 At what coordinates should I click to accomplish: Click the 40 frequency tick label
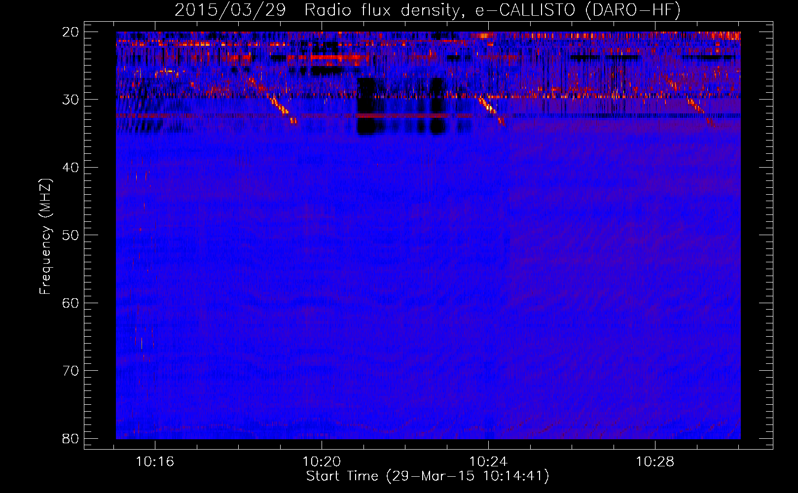coord(71,168)
